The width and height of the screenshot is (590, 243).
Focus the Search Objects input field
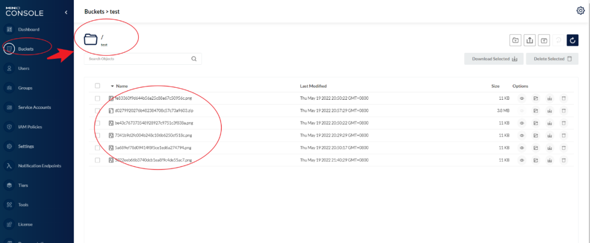coord(137,59)
